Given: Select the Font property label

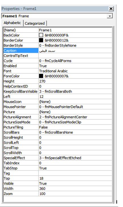Looking at the screenshot, I should click(x=7, y=71).
